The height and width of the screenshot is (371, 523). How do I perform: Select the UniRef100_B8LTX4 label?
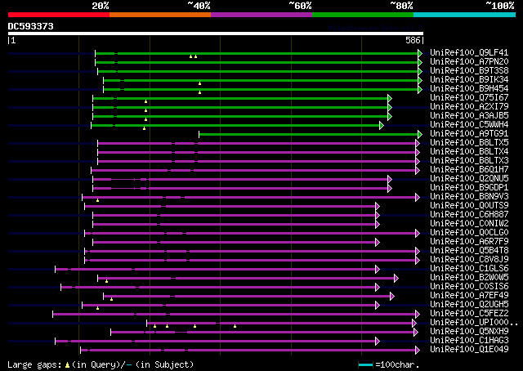(x=469, y=152)
